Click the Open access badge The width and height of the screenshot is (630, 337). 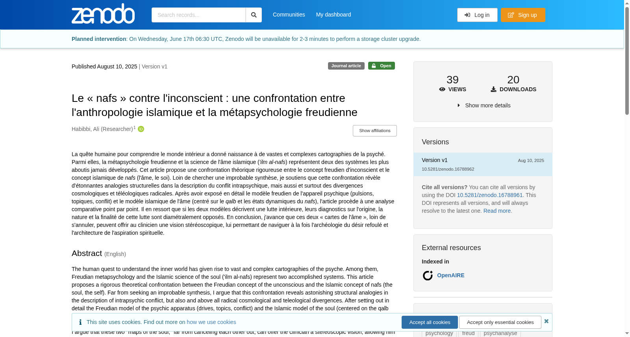(x=382, y=66)
